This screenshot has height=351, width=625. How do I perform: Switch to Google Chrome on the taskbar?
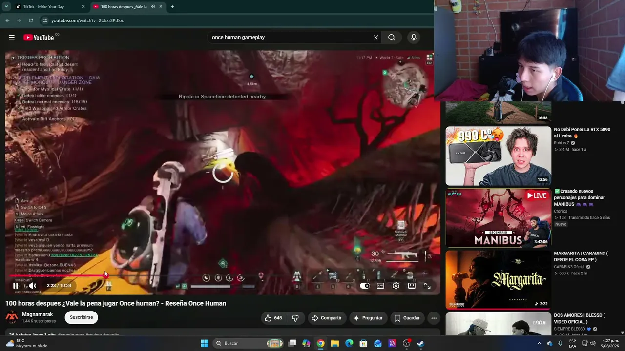click(x=320, y=343)
